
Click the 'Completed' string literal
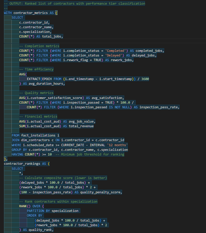(116, 51)
